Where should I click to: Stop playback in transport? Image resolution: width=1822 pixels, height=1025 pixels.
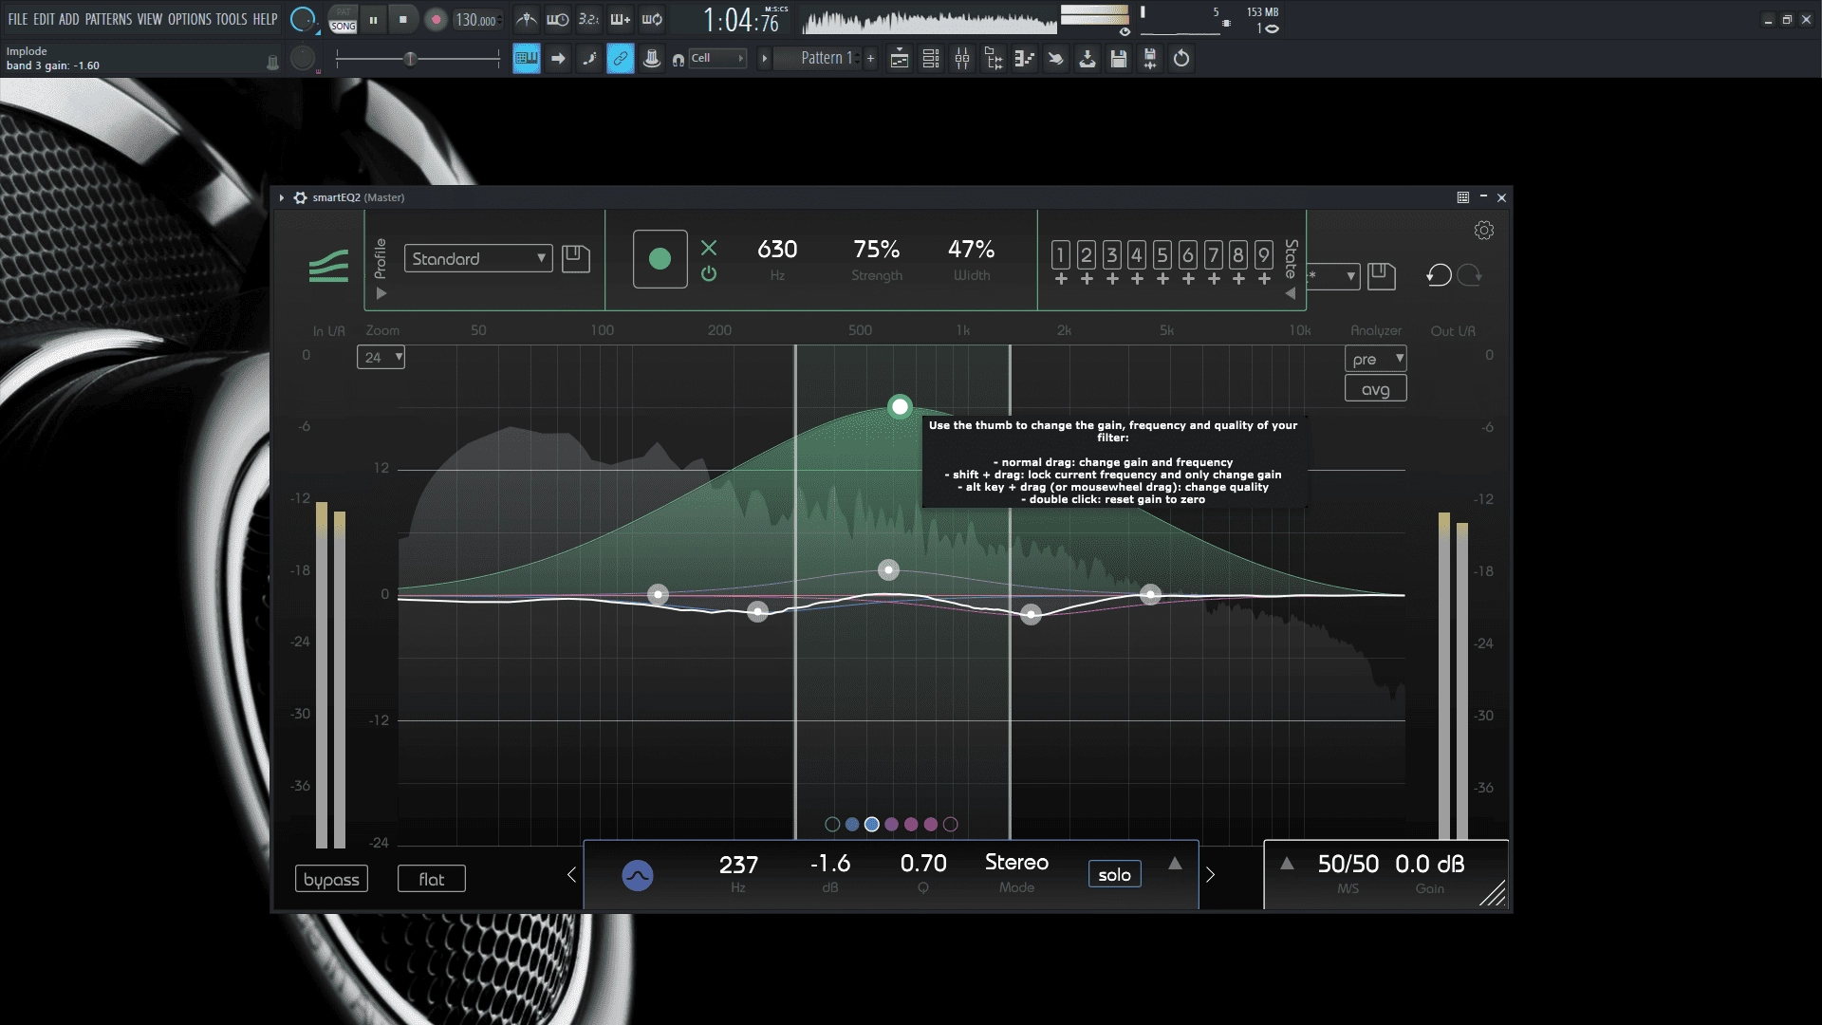(x=403, y=20)
